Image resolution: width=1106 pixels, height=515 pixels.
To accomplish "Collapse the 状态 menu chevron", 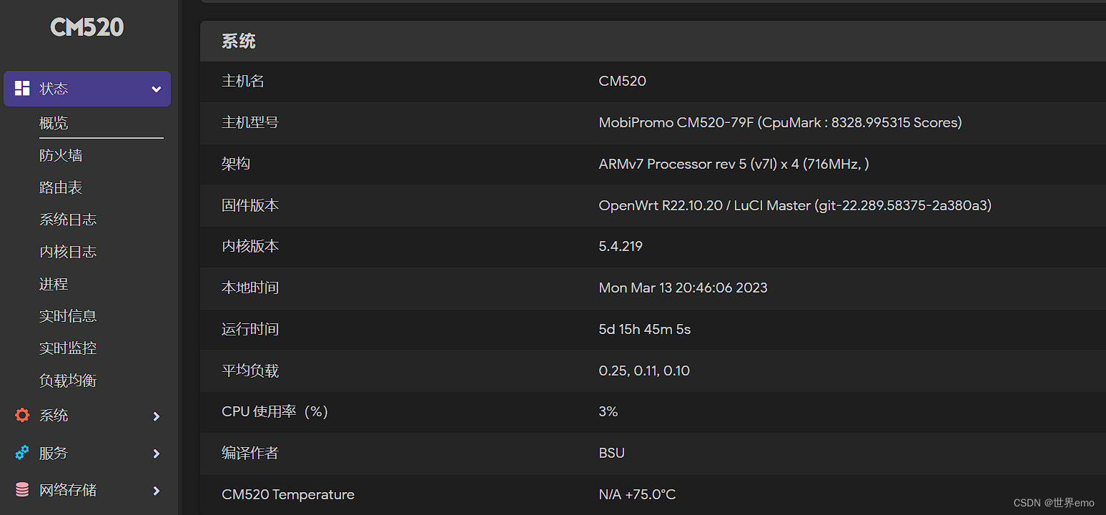I will pos(157,89).
